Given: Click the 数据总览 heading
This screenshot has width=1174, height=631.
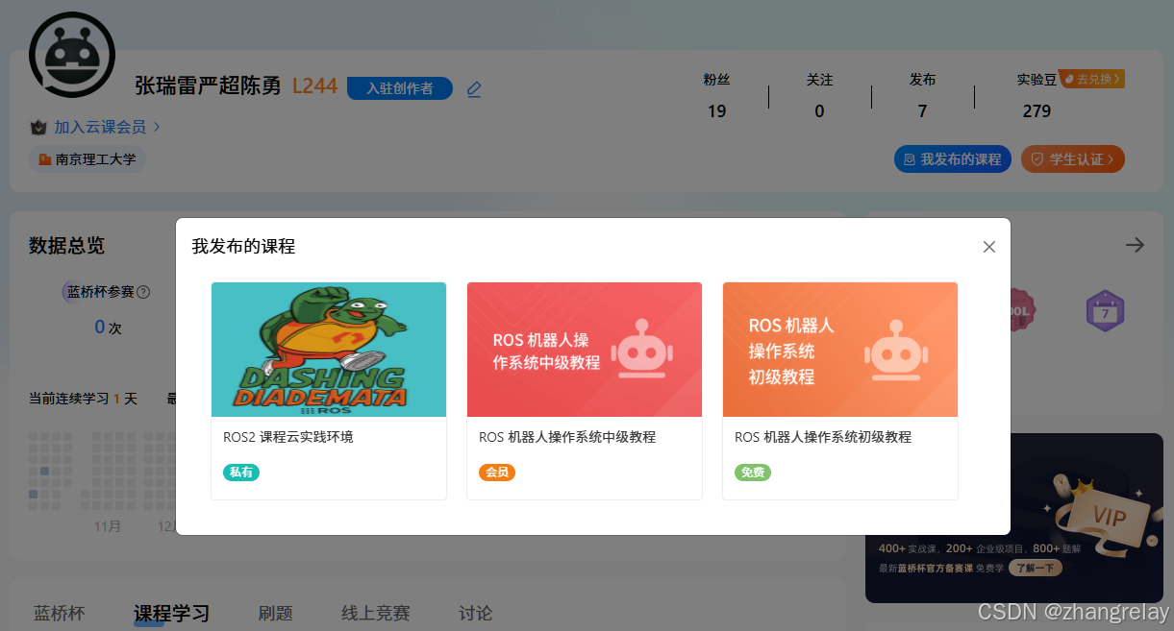Looking at the screenshot, I should click(66, 246).
